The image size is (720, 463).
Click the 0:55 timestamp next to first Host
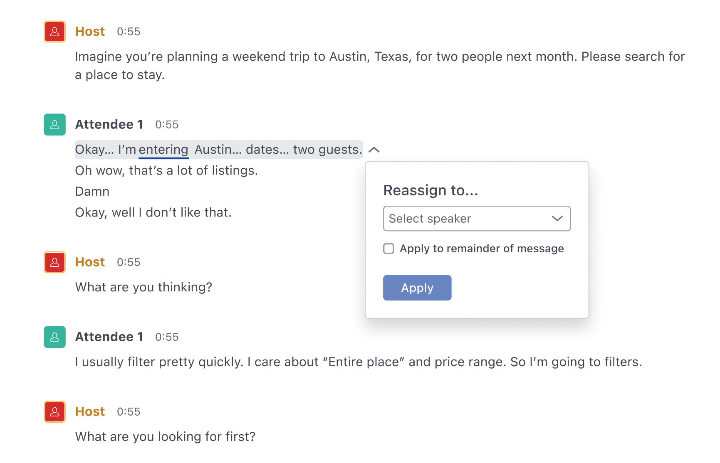pyautogui.click(x=129, y=32)
